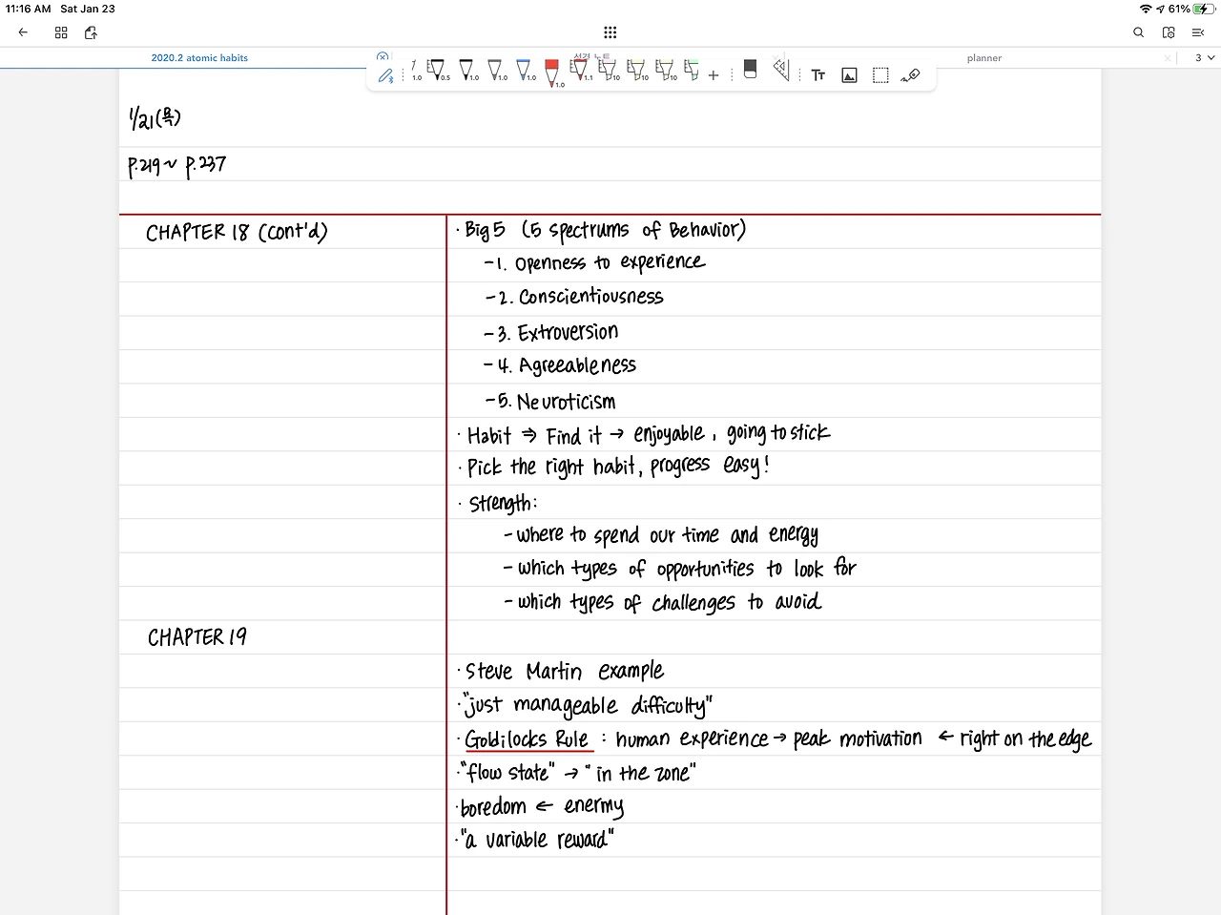This screenshot has width=1221, height=915.
Task: Tap the battery 61% indicator
Action: tap(1191, 9)
